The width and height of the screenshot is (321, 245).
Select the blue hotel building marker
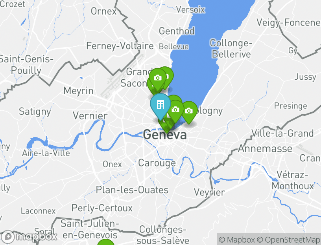pos(160,105)
